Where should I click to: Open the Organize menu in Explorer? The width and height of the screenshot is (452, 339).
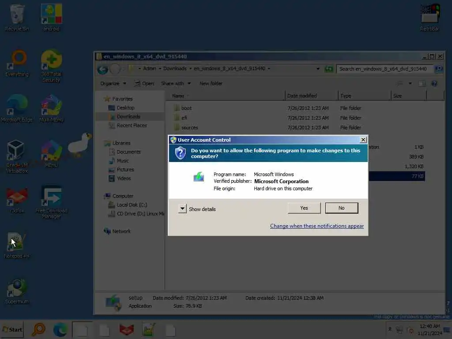point(113,83)
